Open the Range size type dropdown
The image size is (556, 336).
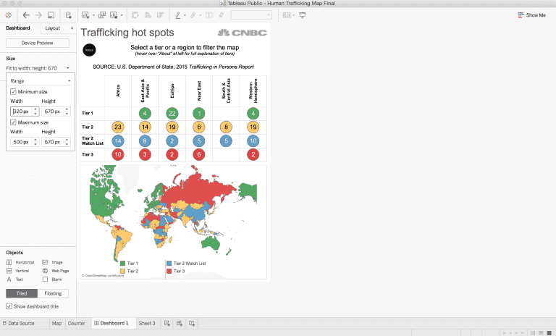click(41, 80)
